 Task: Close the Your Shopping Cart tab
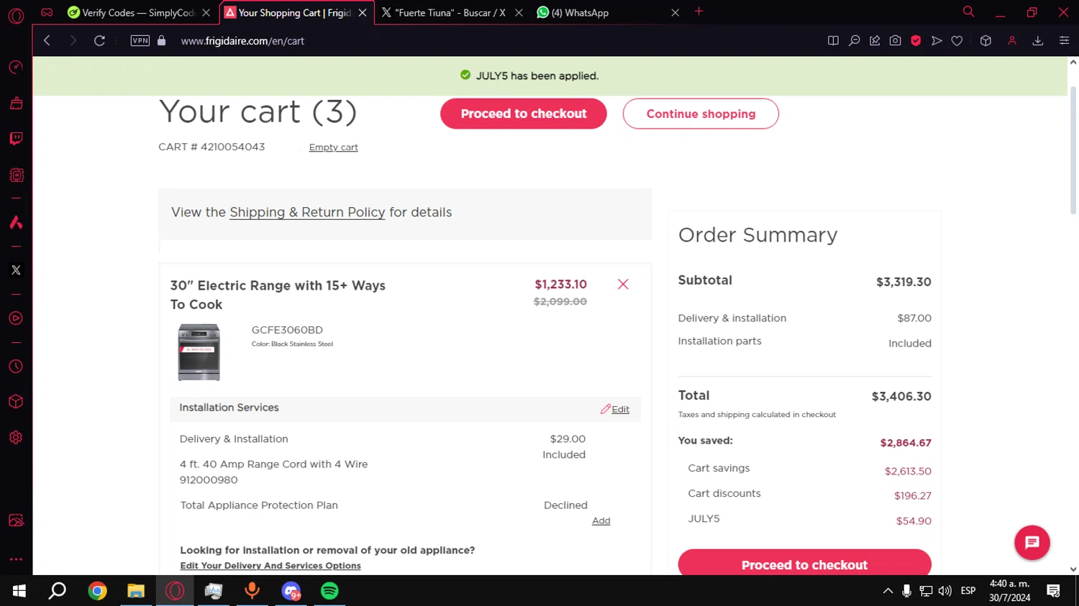tap(363, 13)
